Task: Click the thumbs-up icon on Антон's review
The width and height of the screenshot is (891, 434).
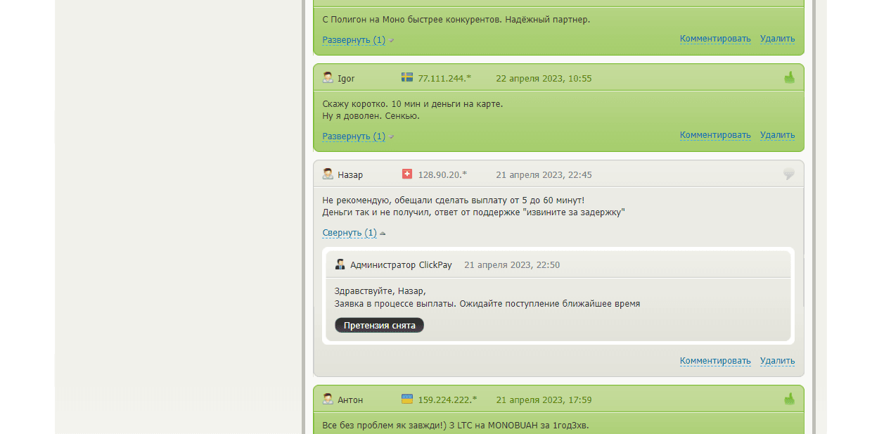Action: coord(789,399)
